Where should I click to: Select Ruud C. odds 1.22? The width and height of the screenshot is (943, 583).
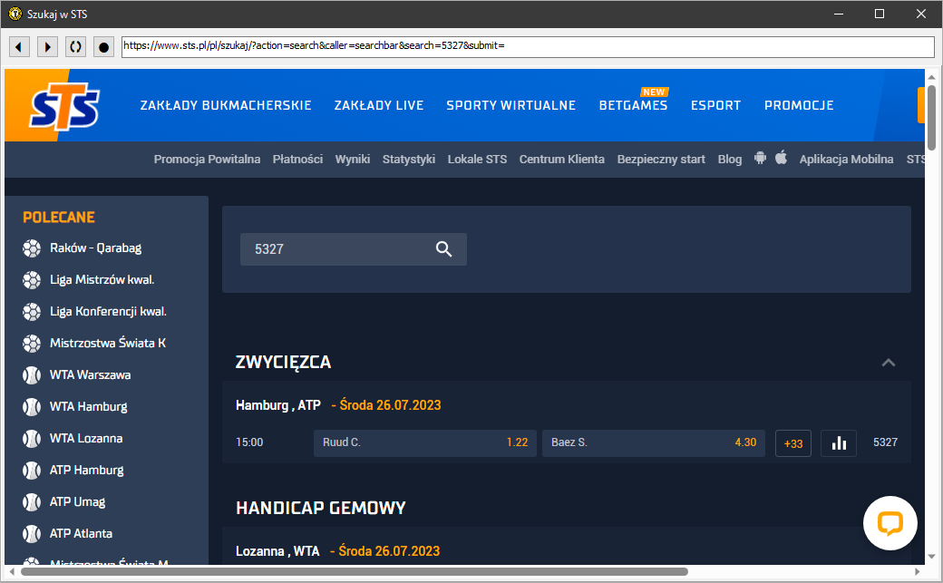(x=424, y=443)
